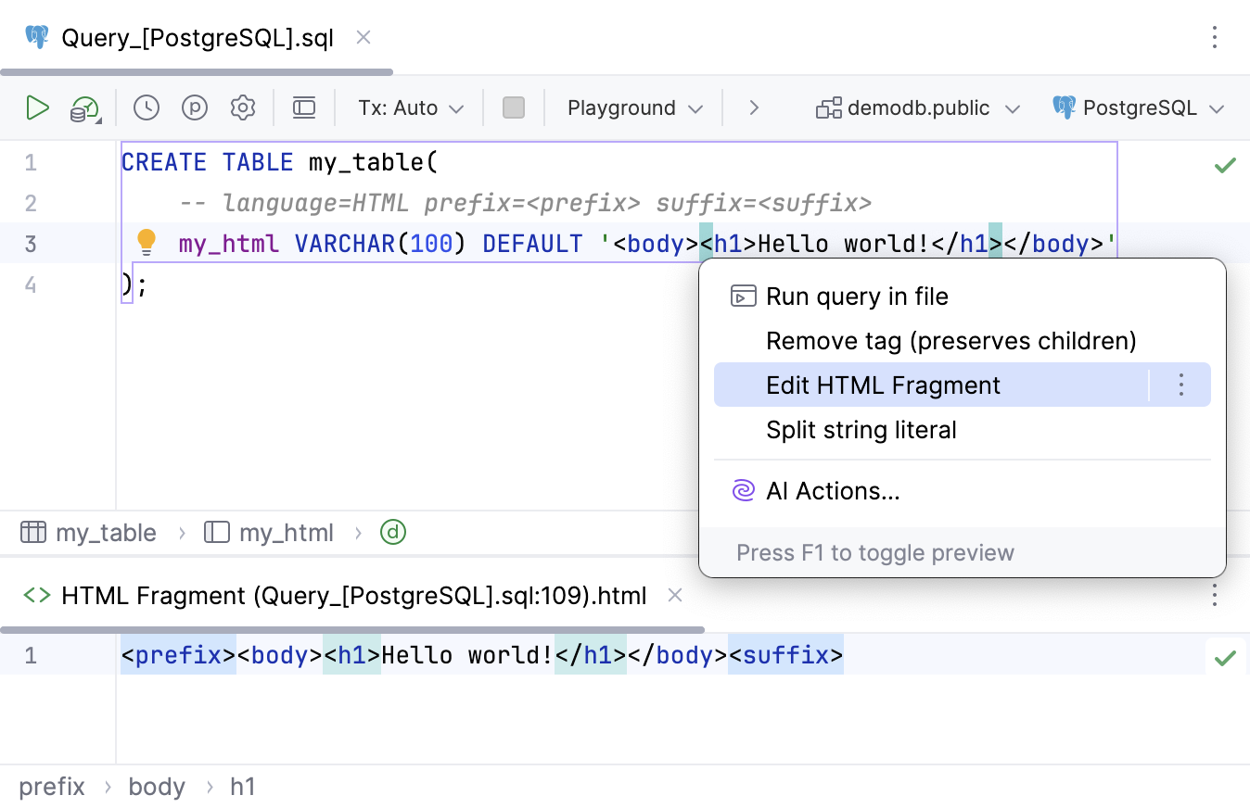
Task: Click AI Actions in the context menu
Action: point(833,490)
